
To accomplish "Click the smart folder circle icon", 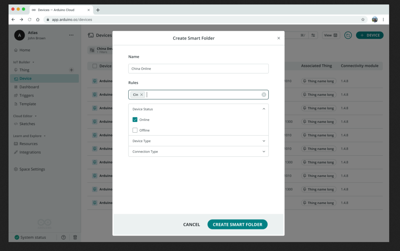I will coord(348,35).
